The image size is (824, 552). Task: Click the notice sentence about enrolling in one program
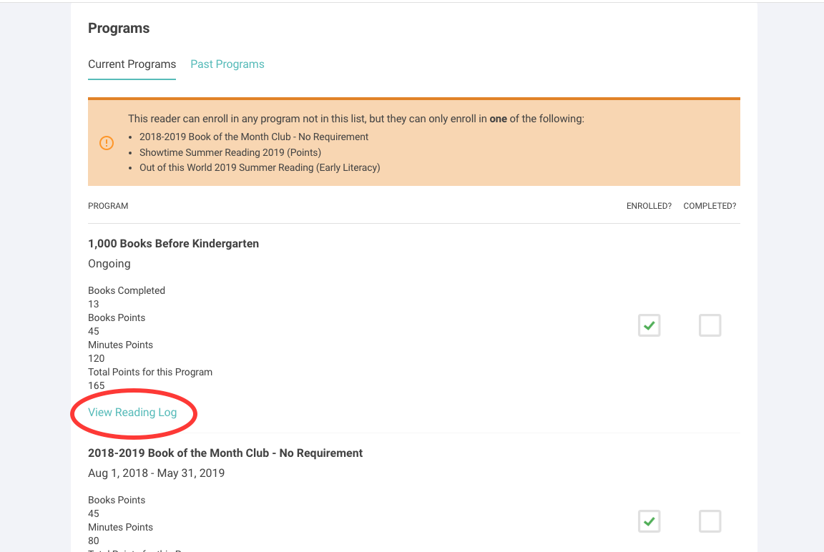point(356,119)
